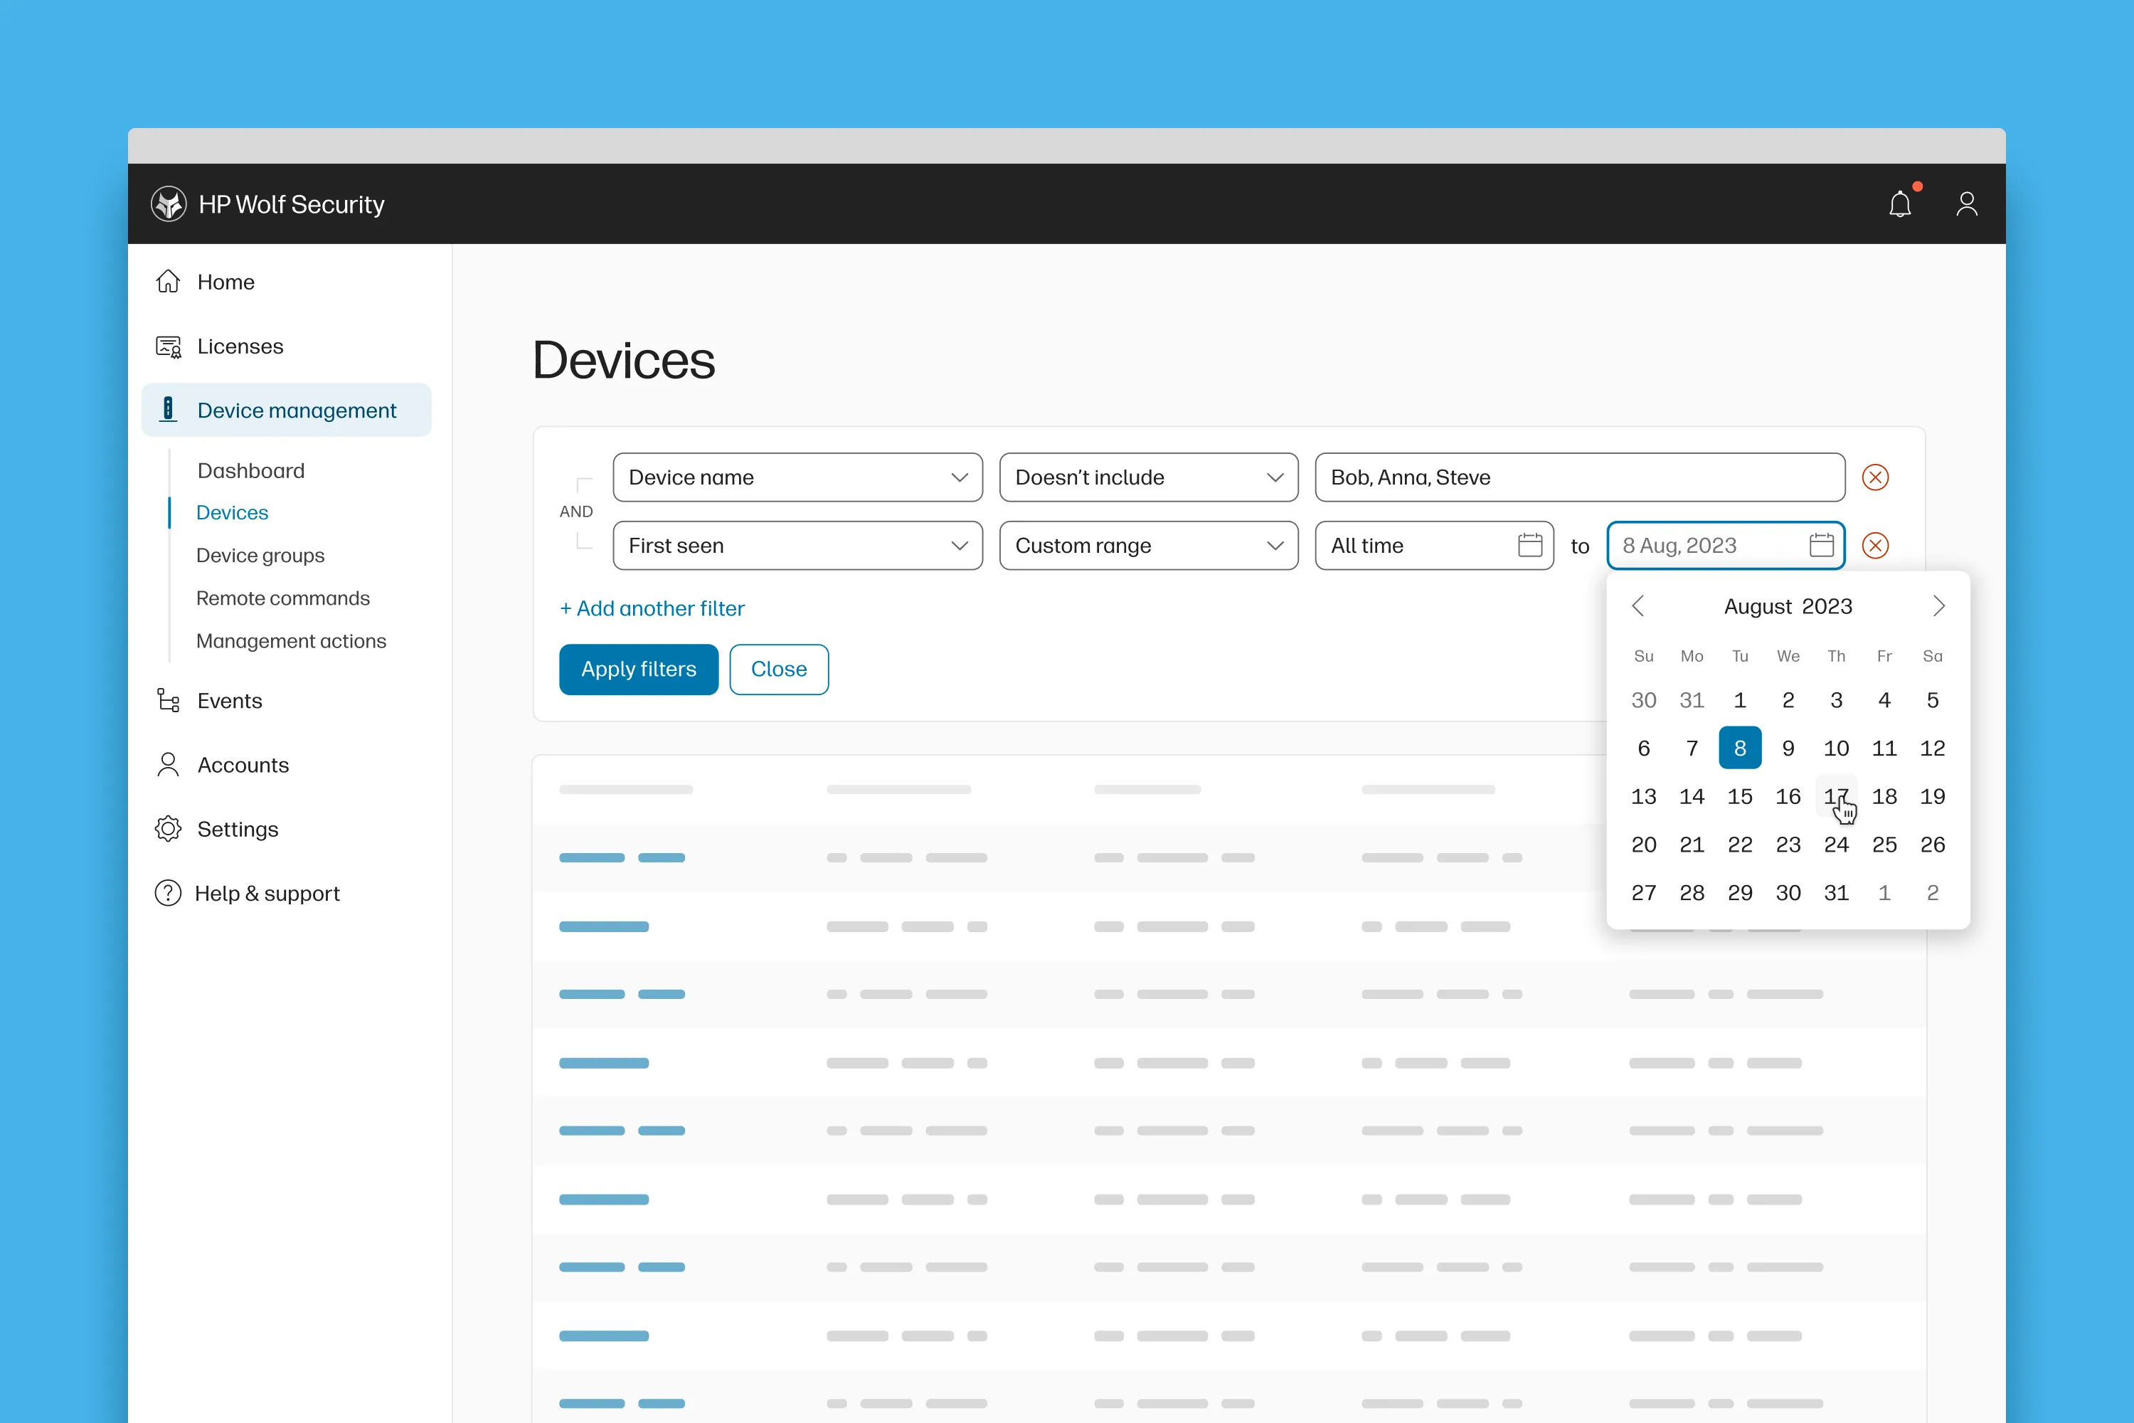Click the 8 Aug, 2023 end date field
This screenshot has height=1423, width=2134.
pos(1726,546)
